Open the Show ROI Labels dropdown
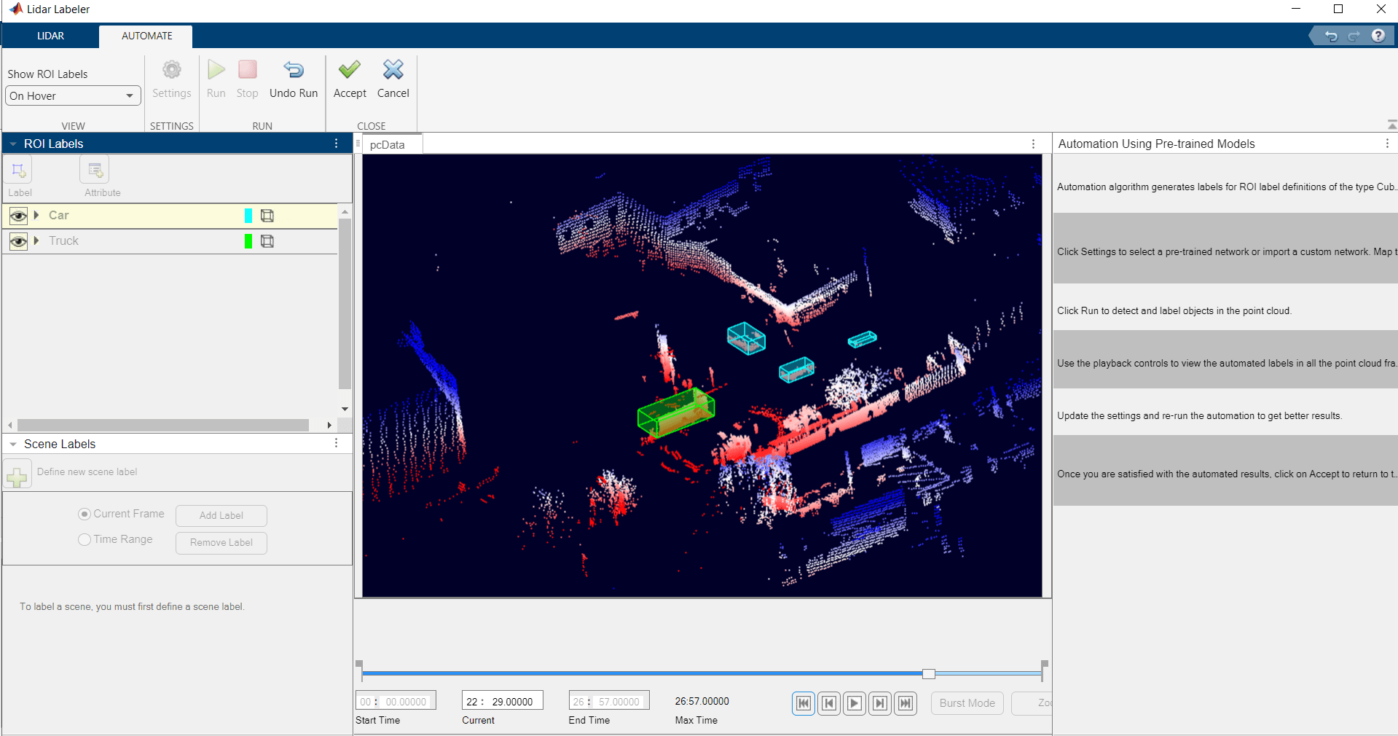1398x736 pixels. pos(73,96)
